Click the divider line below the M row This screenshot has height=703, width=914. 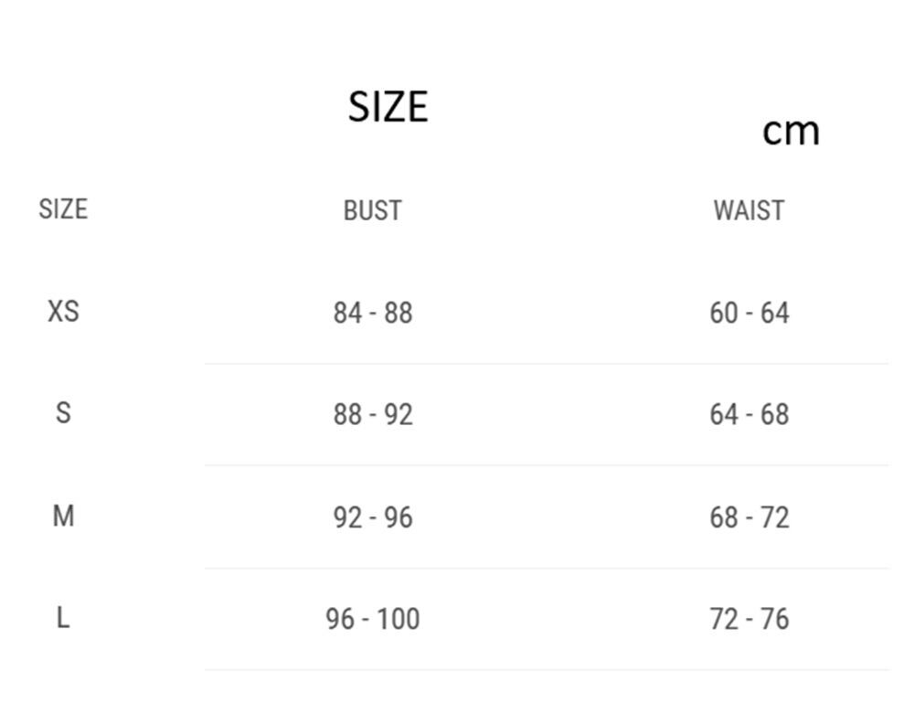coord(547,569)
